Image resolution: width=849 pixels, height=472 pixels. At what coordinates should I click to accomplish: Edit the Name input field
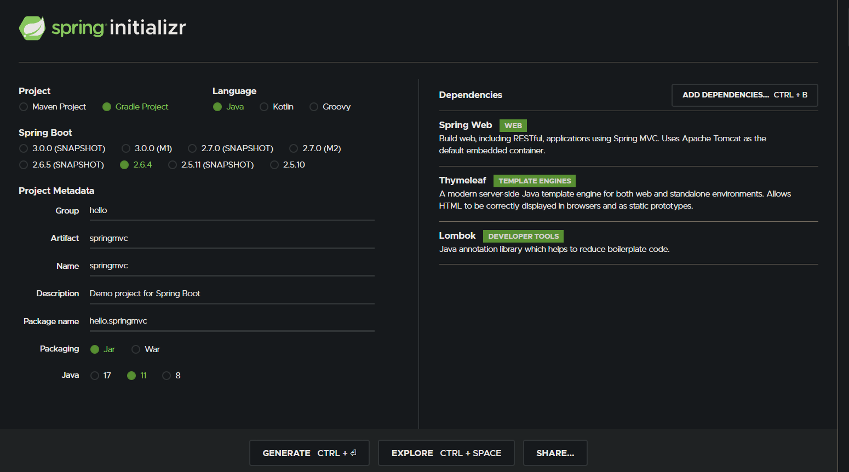[232, 266]
